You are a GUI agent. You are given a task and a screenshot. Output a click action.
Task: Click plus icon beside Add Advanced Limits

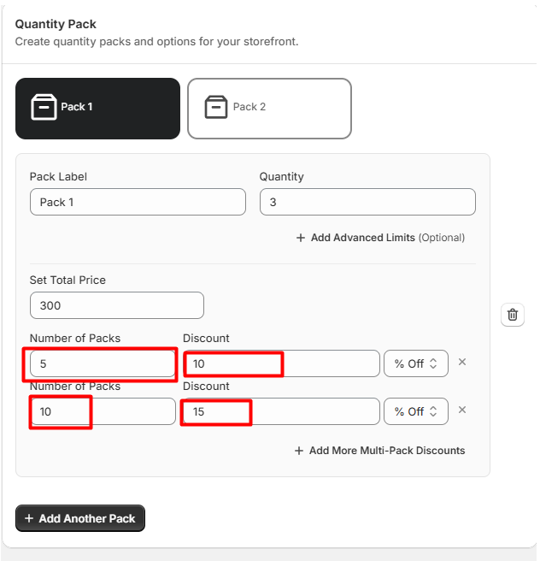301,238
